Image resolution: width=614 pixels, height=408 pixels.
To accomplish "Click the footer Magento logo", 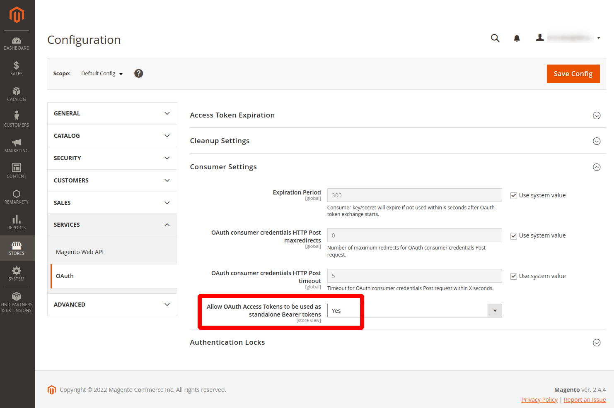I will coord(52,390).
